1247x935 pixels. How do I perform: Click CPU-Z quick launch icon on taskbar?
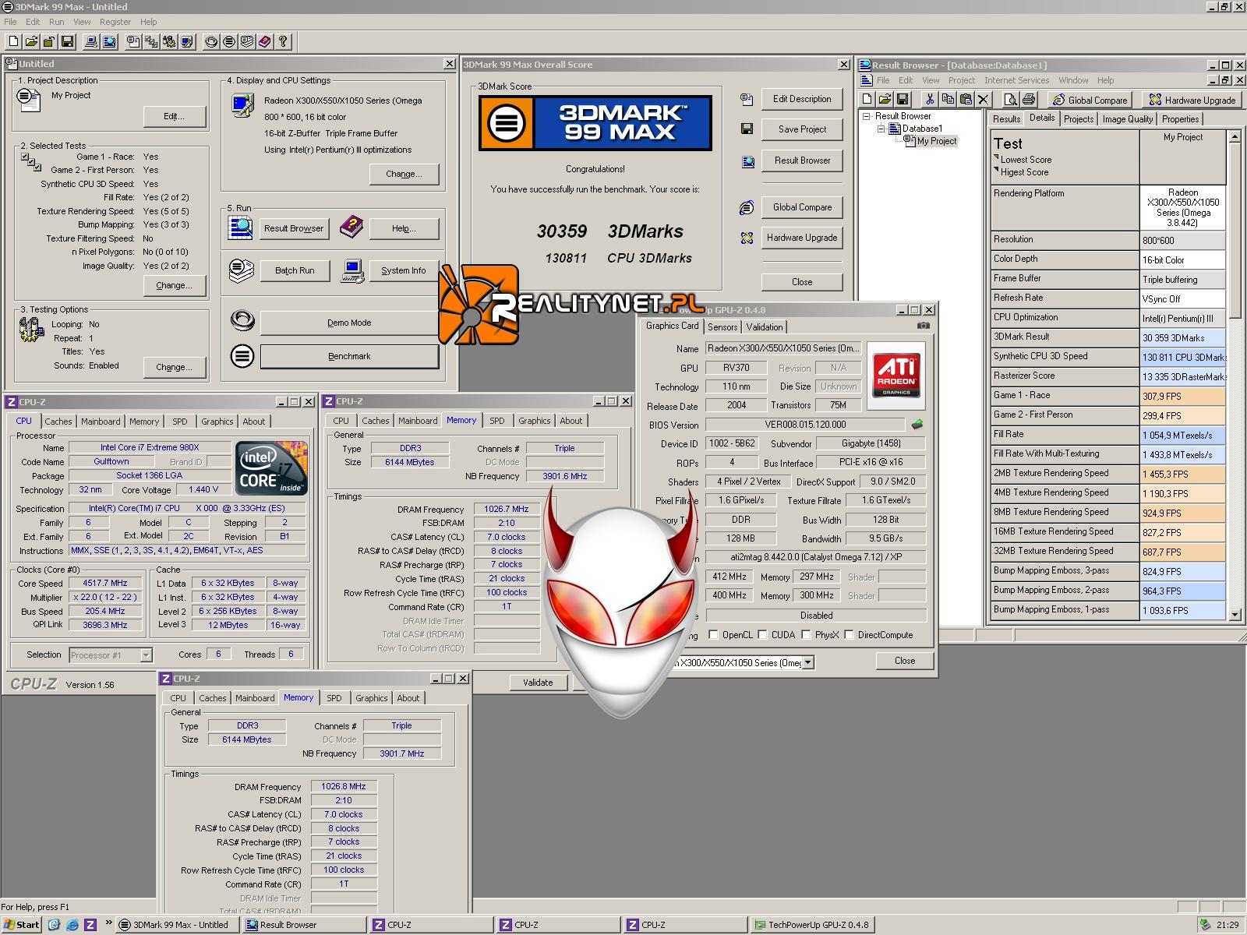(x=90, y=925)
